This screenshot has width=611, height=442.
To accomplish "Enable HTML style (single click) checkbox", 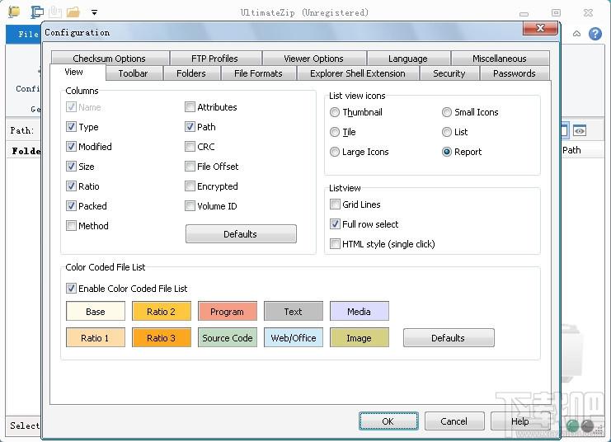I will (335, 244).
